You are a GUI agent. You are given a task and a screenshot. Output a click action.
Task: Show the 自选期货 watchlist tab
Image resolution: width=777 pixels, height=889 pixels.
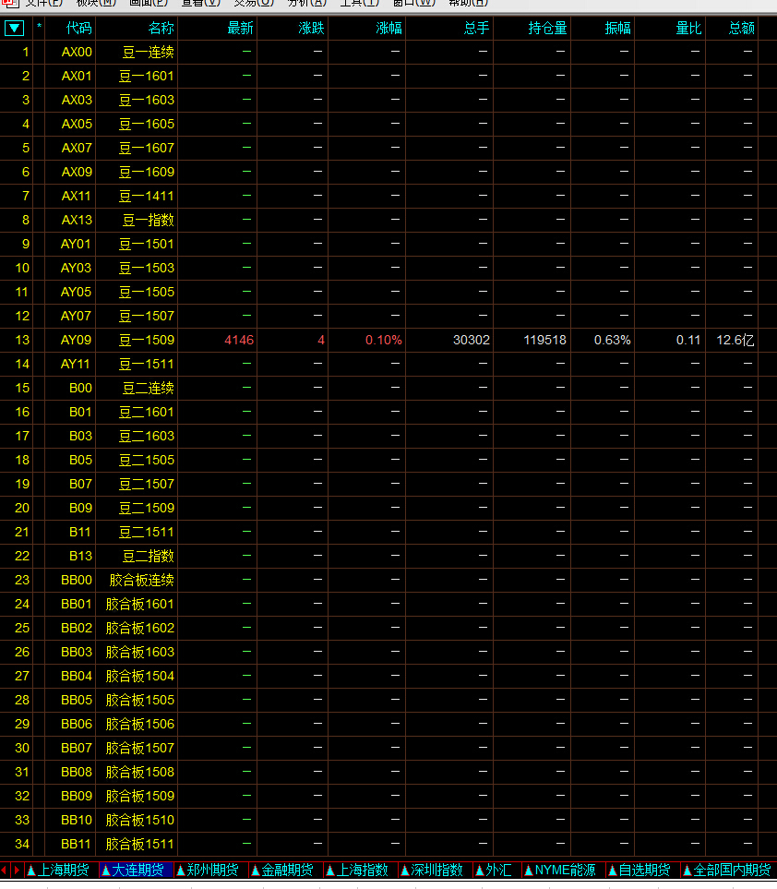coord(642,870)
